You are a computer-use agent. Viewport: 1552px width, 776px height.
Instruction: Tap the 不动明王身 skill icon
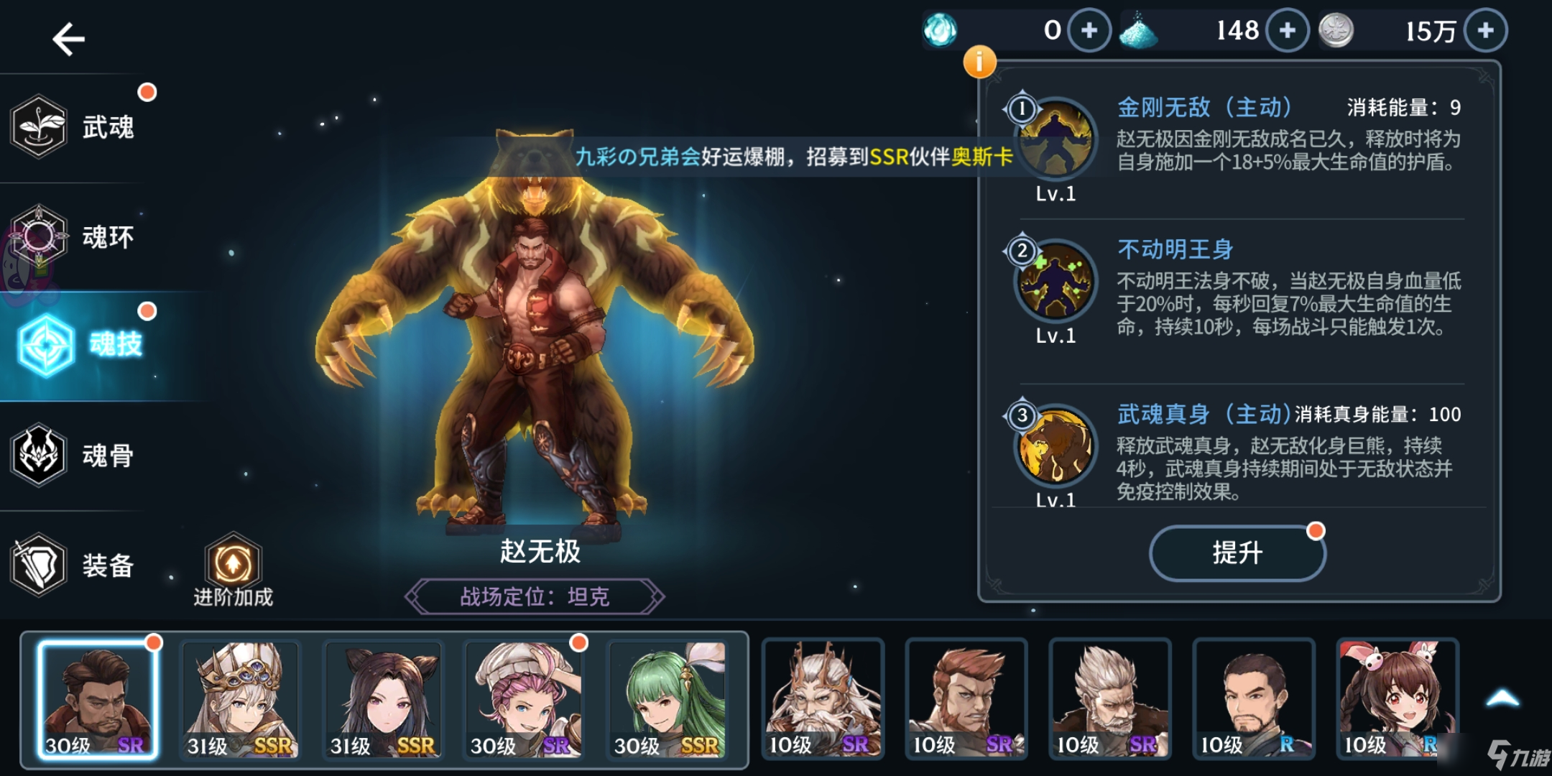1056,281
